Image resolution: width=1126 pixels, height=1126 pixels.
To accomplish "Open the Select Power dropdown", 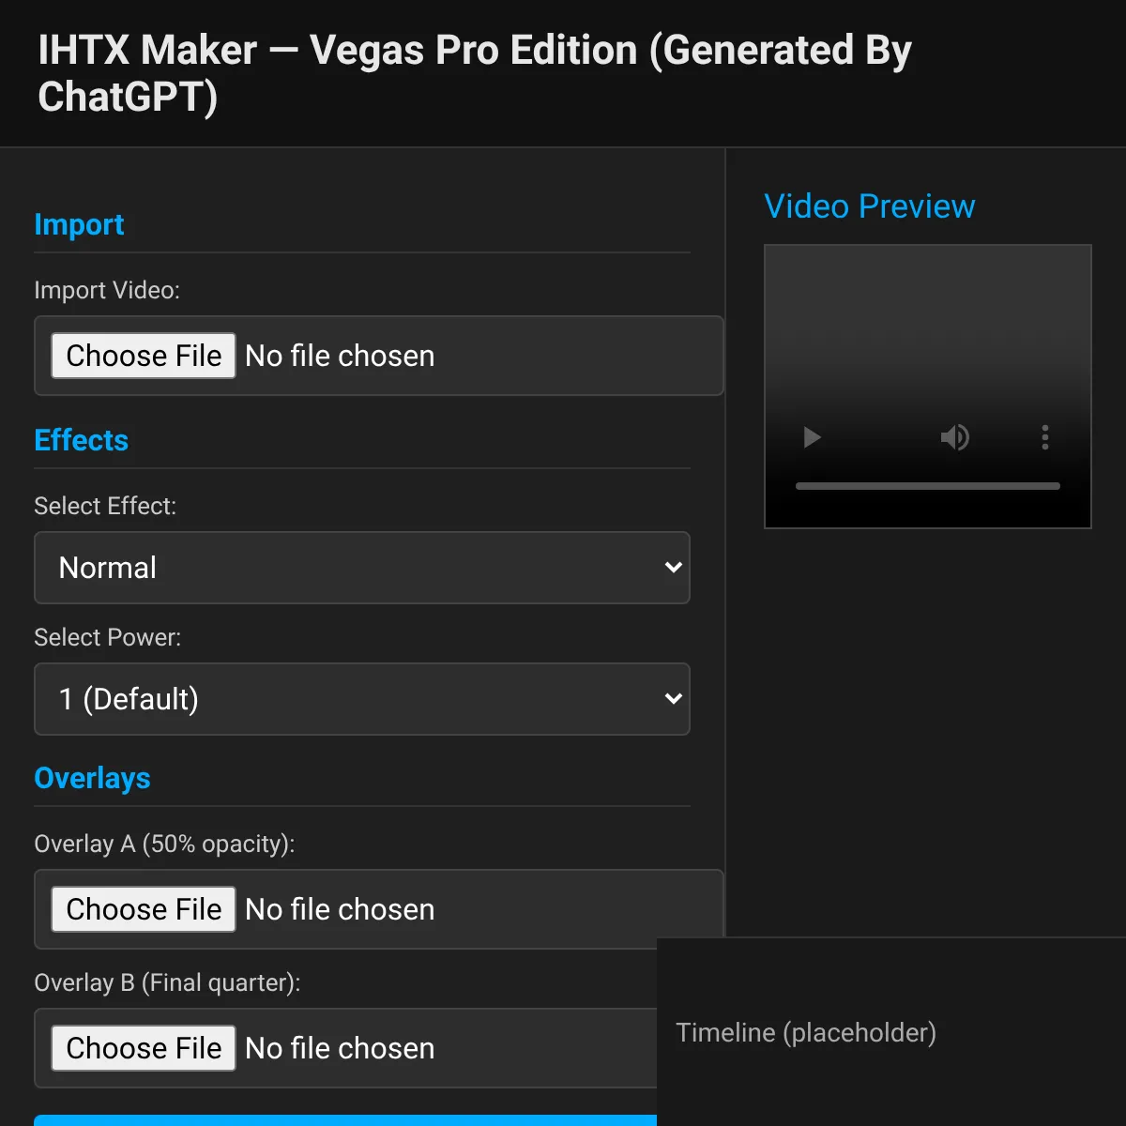I will click(x=362, y=699).
